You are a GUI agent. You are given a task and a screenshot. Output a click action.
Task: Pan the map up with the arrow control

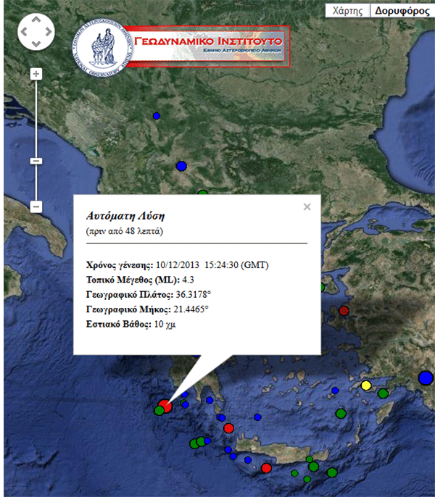[36, 21]
